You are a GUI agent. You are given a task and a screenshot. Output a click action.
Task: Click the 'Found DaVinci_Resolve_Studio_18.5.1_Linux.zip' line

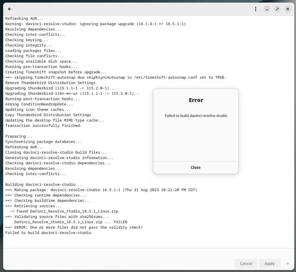[64, 211]
